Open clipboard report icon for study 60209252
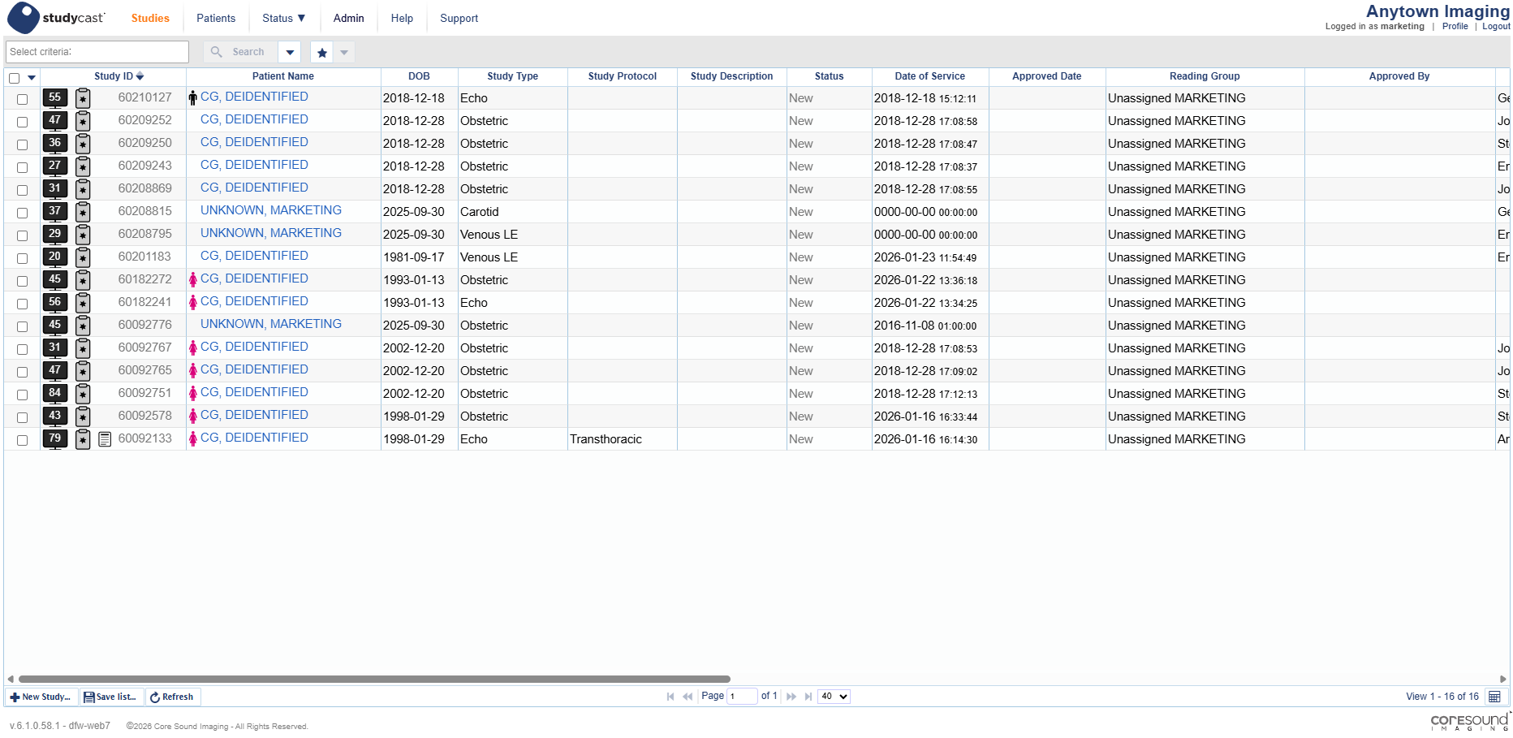 click(x=83, y=121)
